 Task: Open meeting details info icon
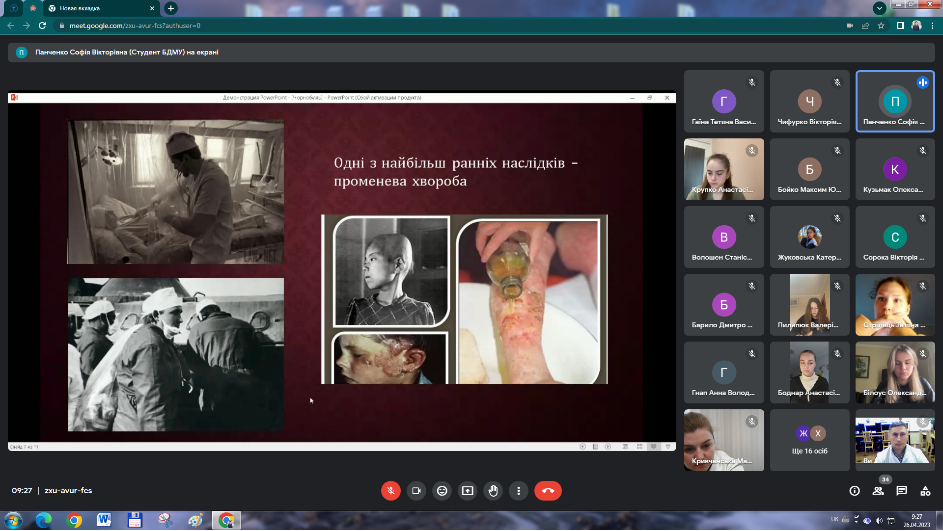pyautogui.click(x=855, y=491)
